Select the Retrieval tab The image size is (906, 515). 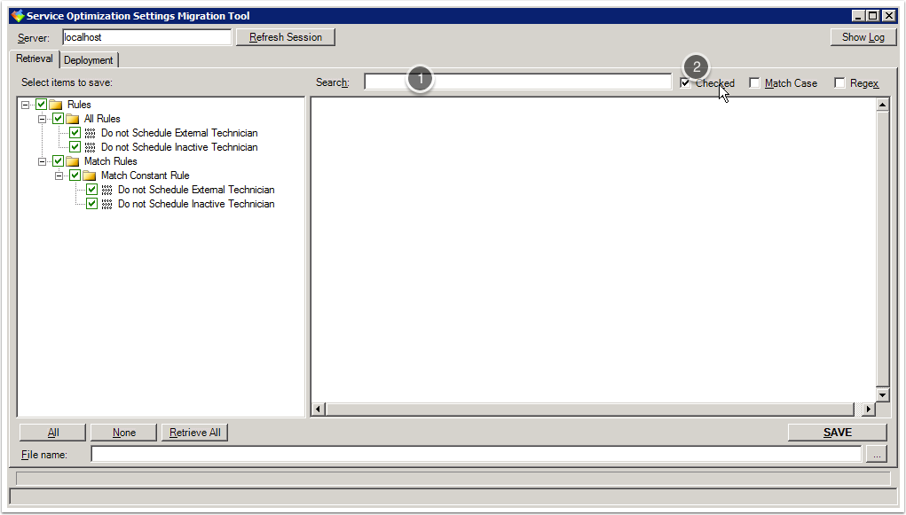point(35,59)
